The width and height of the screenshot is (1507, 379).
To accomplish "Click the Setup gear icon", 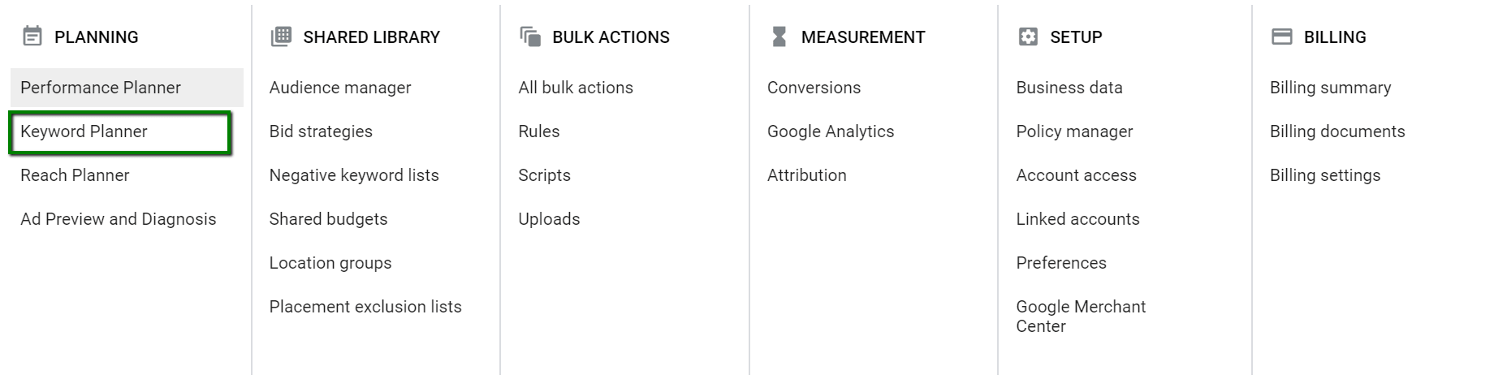I will pos(1028,37).
